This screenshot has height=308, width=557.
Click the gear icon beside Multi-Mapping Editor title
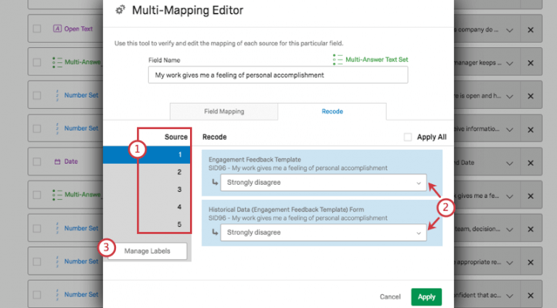120,11
